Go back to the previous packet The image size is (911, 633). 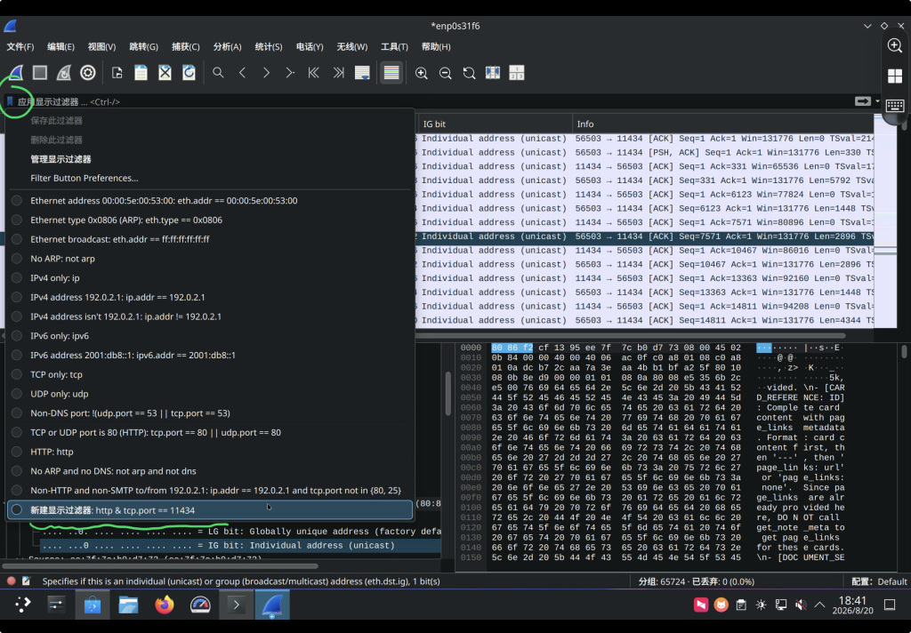(242, 73)
